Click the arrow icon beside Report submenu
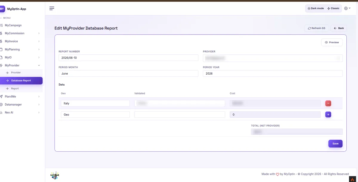 [x=7, y=89]
